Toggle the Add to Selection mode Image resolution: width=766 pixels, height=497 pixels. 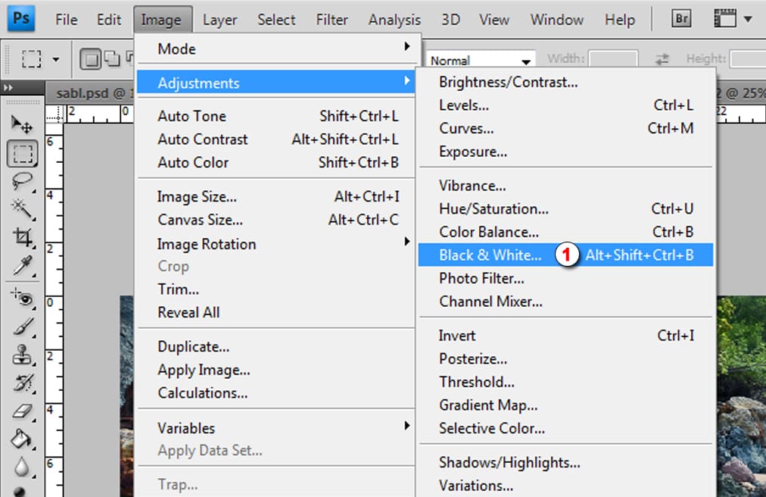pyautogui.click(x=111, y=58)
